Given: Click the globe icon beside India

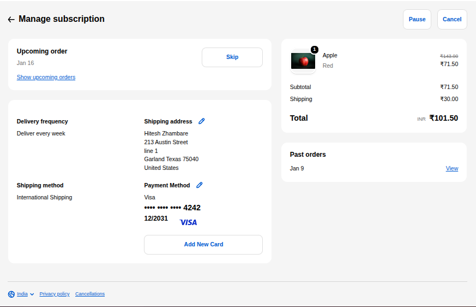Looking at the screenshot, I should pyautogui.click(x=11, y=294).
